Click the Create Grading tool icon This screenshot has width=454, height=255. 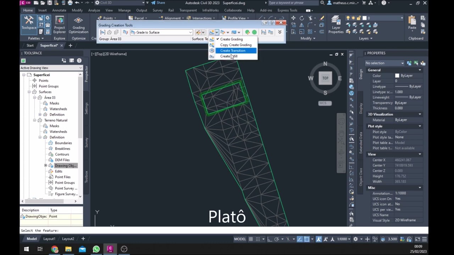211,32
